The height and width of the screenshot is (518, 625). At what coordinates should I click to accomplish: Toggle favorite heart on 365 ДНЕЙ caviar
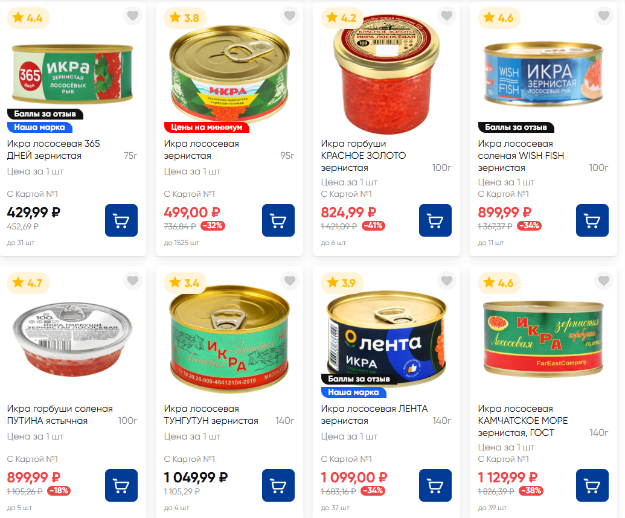[x=133, y=16]
